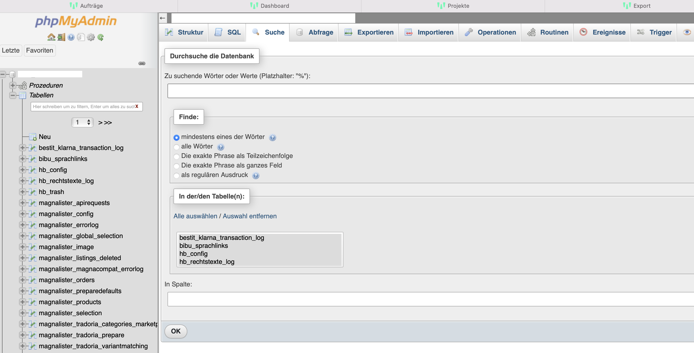Click the new-table icon next to Neu
Screen dimensions: 694x353
[x=33, y=137]
